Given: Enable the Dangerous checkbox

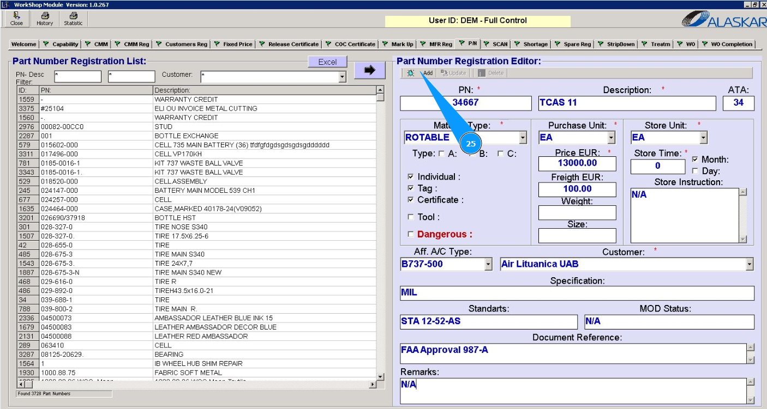Looking at the screenshot, I should 411,235.
